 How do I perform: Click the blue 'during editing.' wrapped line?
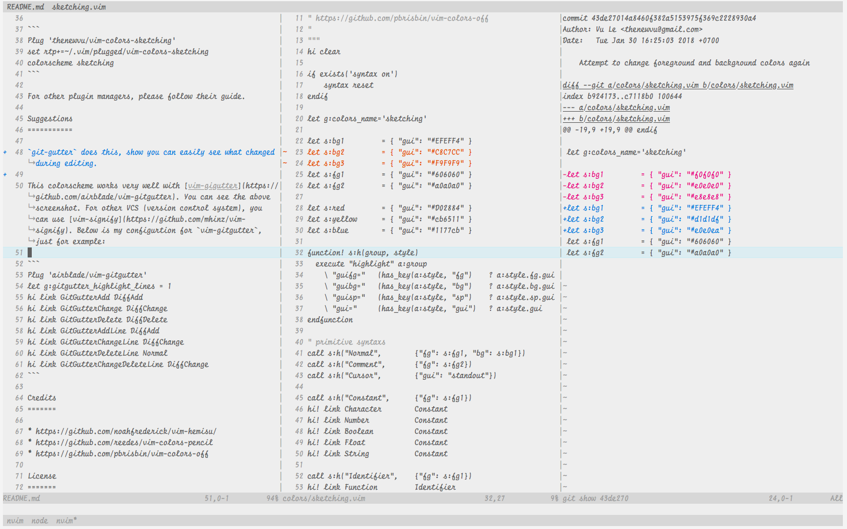pos(65,163)
